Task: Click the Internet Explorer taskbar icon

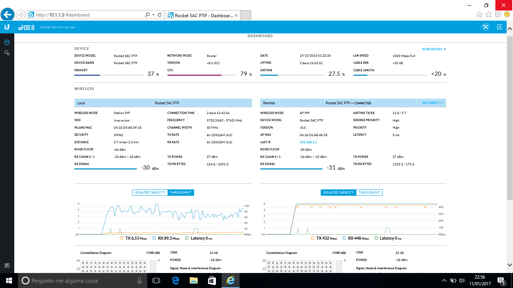Action: click(x=230, y=280)
